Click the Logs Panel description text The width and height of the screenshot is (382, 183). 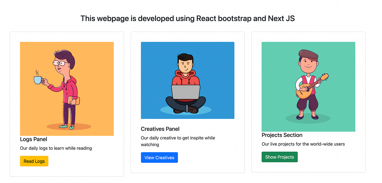pyautogui.click(x=56, y=148)
